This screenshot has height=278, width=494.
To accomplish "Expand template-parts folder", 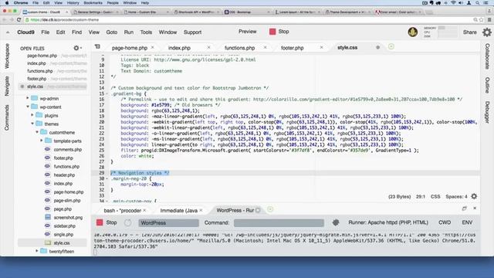I will coord(42,141).
